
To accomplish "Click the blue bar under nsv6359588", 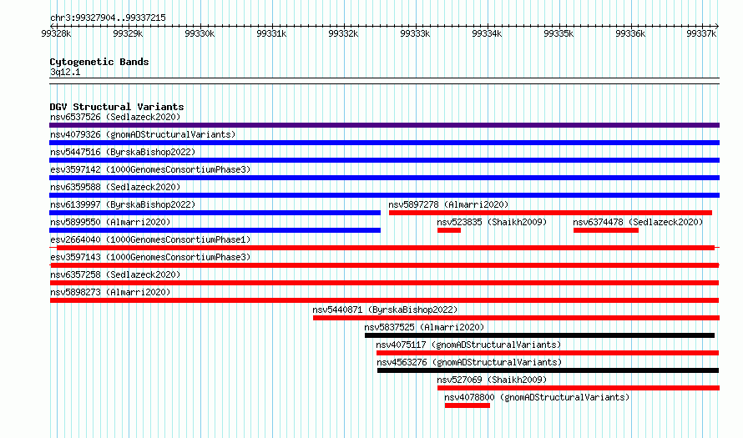I will coord(384,195).
